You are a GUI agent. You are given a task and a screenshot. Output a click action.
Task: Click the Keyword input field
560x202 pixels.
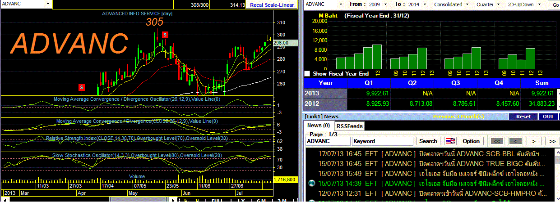click(x=382, y=141)
